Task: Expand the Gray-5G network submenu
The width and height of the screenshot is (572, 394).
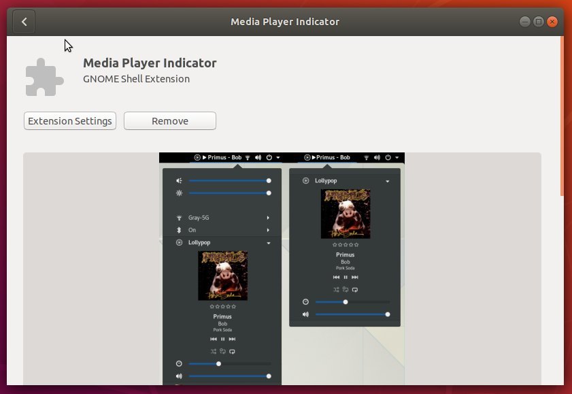Action: point(199,216)
